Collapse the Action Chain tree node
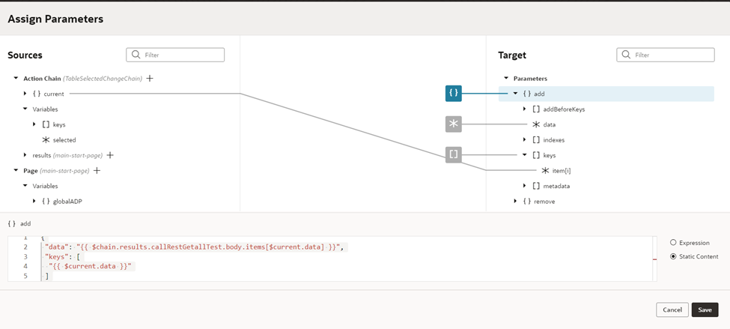 (16, 78)
